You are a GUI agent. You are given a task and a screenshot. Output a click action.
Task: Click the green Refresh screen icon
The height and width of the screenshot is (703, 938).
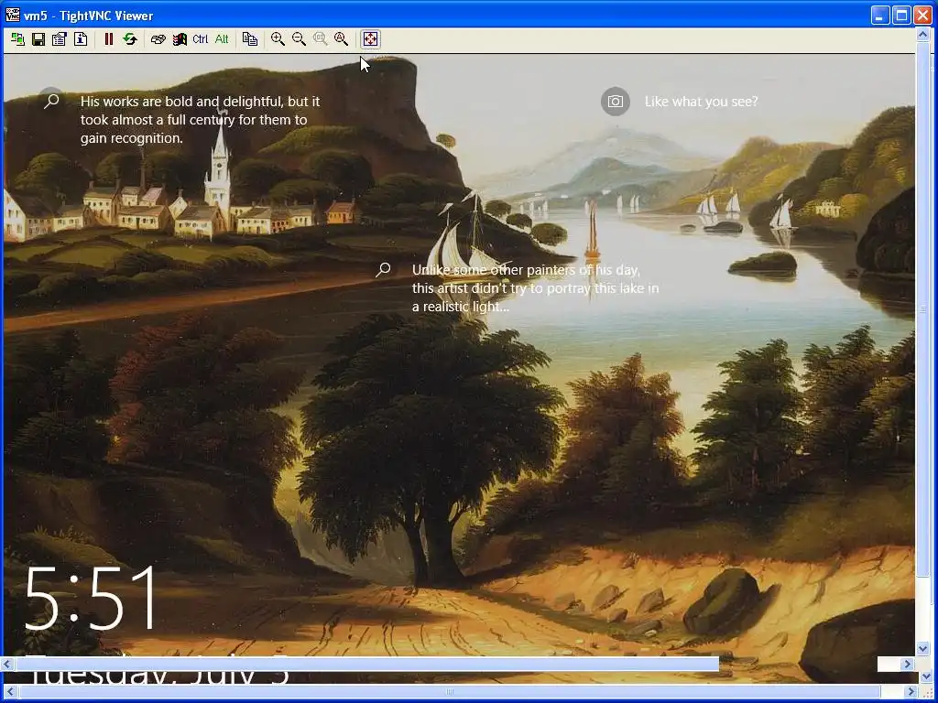tap(130, 39)
